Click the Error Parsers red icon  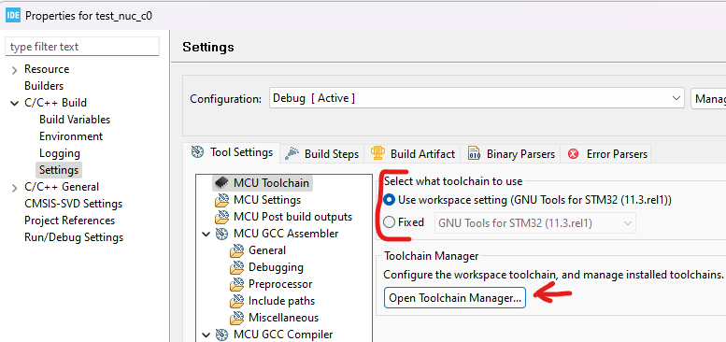pyautogui.click(x=574, y=153)
